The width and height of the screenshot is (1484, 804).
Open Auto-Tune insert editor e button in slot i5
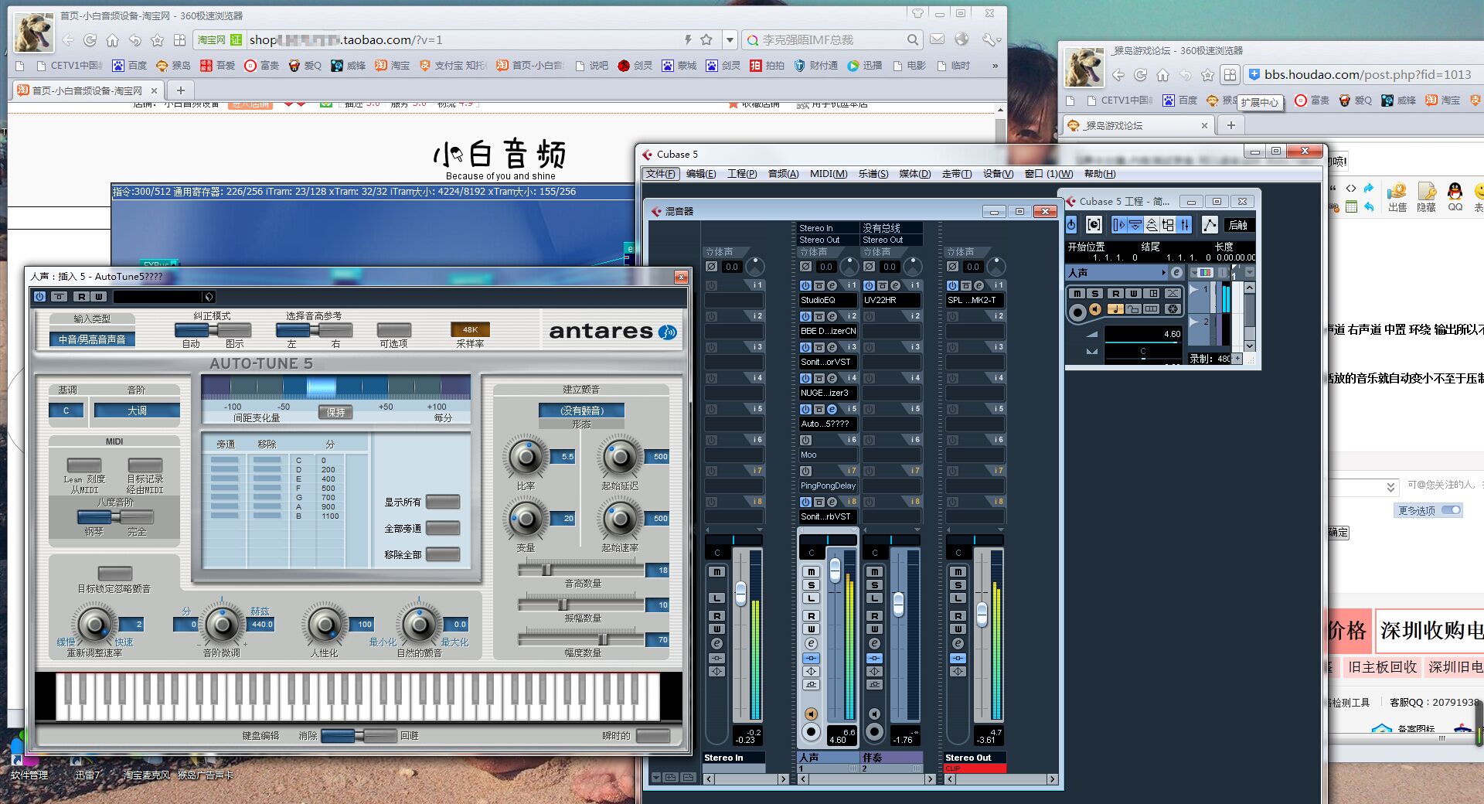pyautogui.click(x=832, y=409)
